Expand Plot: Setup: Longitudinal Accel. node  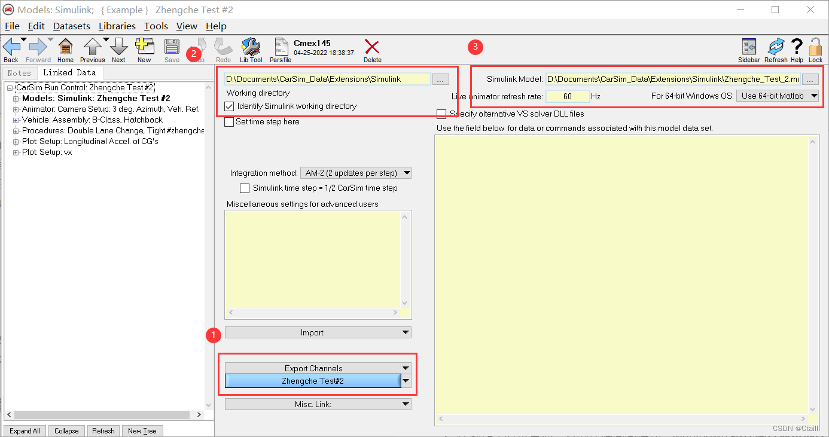pyautogui.click(x=16, y=142)
